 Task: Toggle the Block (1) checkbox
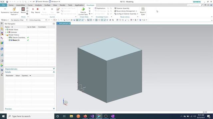click(10, 40)
